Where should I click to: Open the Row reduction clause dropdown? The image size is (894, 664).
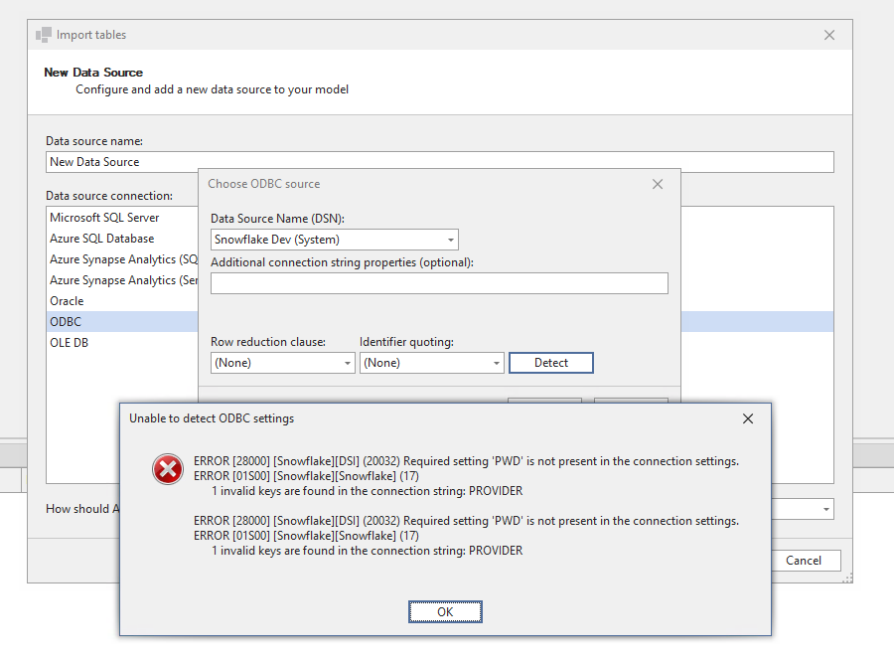(345, 362)
